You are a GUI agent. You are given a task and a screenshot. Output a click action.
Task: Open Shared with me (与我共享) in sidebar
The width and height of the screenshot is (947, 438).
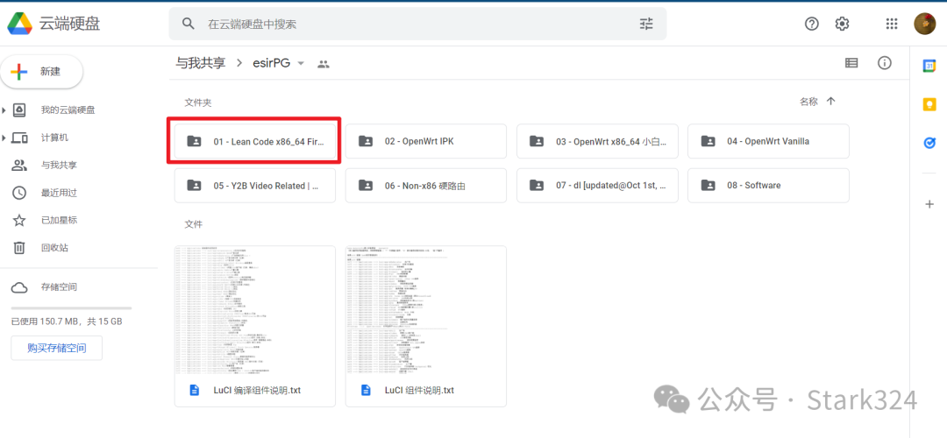pos(59,166)
